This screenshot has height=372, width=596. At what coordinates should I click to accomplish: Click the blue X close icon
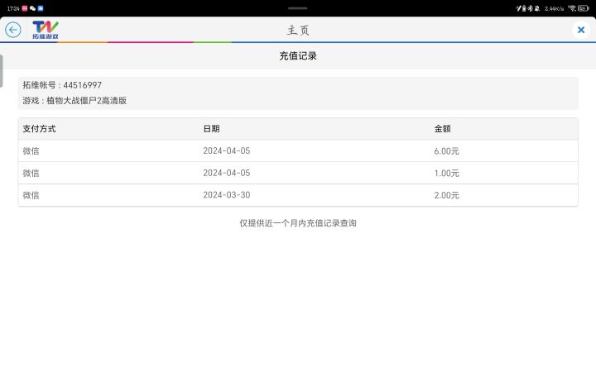(x=581, y=30)
